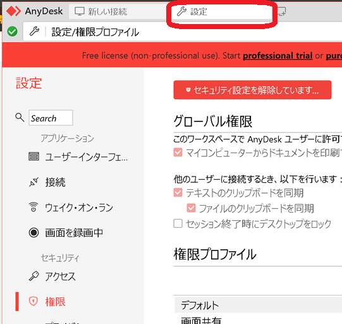Click the セキュリティ設定を解除しています button
This screenshot has height=324, width=342.
pyautogui.click(x=252, y=90)
